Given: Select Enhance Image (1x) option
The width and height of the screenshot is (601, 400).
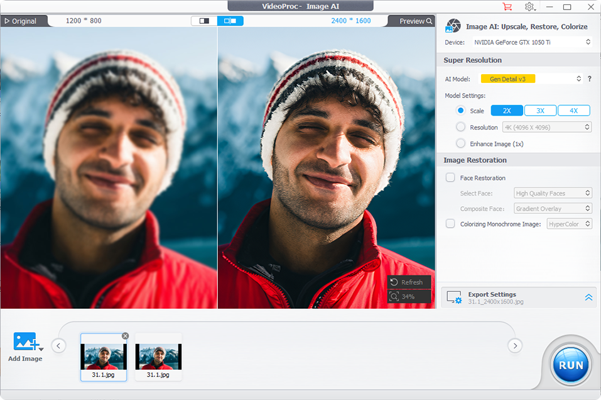Looking at the screenshot, I should point(461,143).
